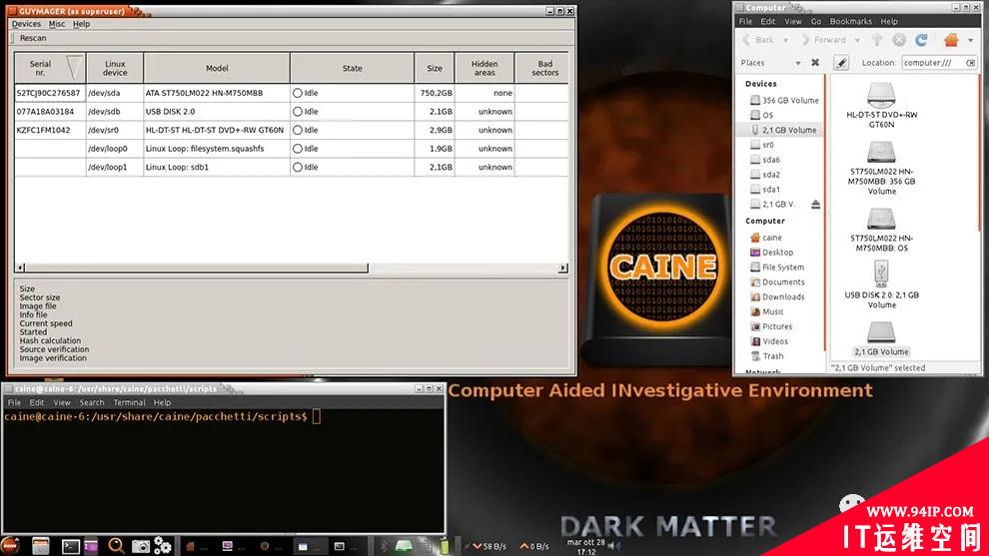
Task: Select OS device in sidebar
Action: pos(761,115)
